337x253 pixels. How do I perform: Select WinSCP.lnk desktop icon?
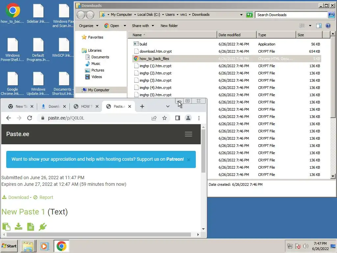(x=63, y=47)
